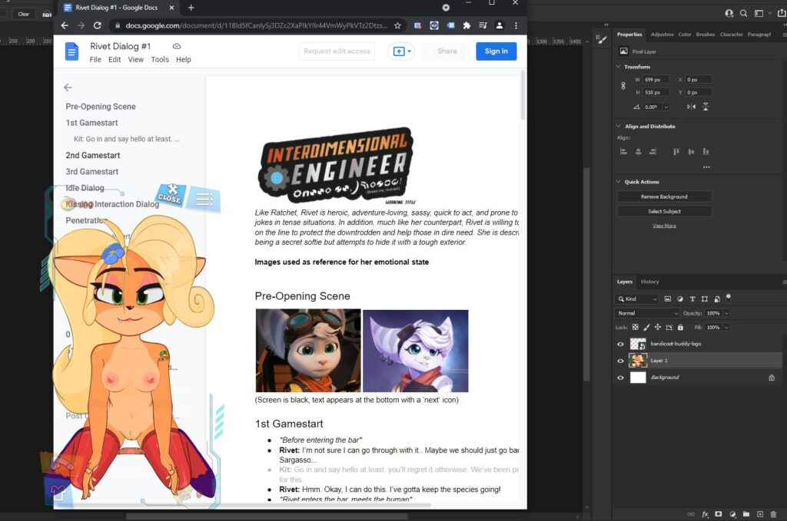Align horizontal centers icon
787x521 pixels.
point(638,151)
